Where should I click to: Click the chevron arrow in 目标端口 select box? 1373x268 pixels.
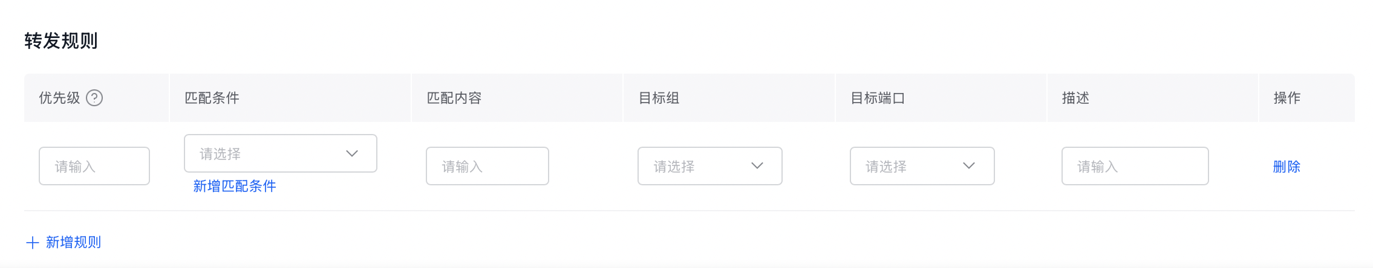[969, 165]
